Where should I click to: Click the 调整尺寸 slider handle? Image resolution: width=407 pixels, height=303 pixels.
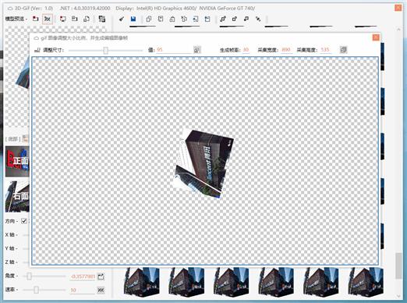pyautogui.click(x=105, y=50)
